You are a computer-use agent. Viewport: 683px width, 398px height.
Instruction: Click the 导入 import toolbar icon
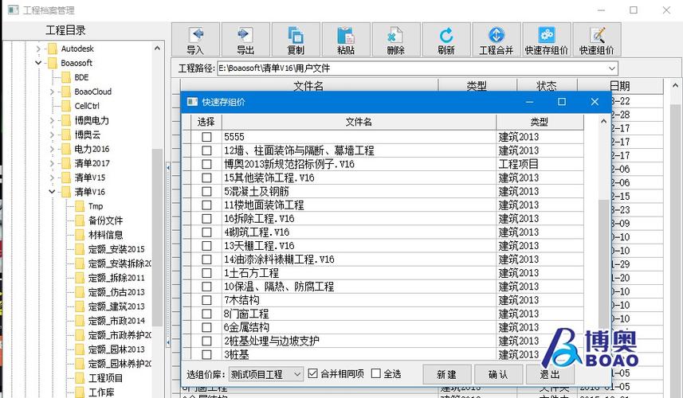195,40
